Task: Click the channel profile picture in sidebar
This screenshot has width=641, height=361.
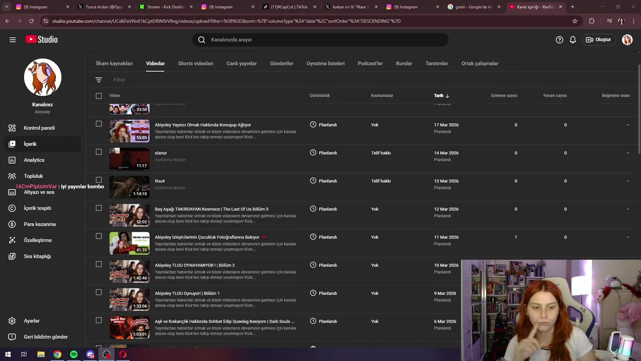Action: 43,77
